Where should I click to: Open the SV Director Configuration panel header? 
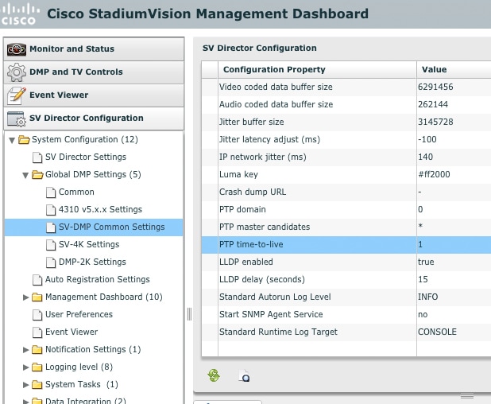coord(94,118)
